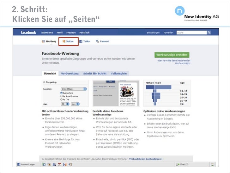Open the groups people icon in bottom bar
Screen dimensions: 230x173
[x=54, y=164]
